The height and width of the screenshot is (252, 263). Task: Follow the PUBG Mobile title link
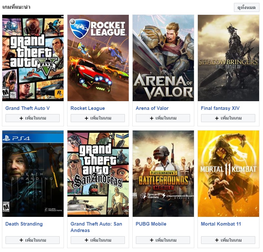tap(151, 224)
